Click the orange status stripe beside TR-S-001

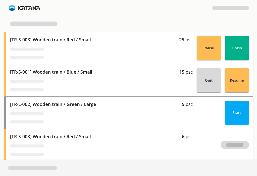click(x=5, y=80)
